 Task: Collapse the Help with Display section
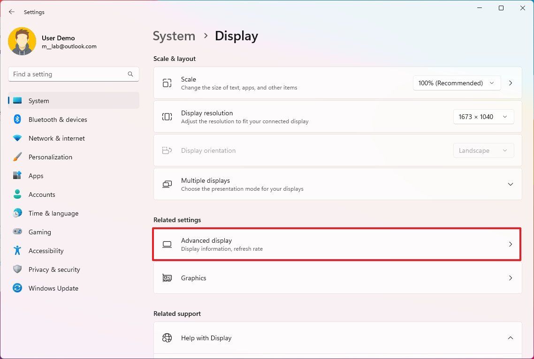pos(511,338)
